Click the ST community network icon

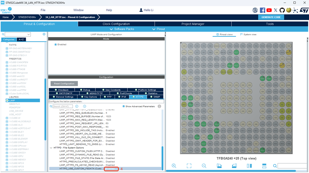point(295,10)
